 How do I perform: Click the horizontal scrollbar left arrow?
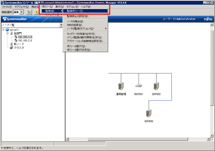tap(67, 139)
